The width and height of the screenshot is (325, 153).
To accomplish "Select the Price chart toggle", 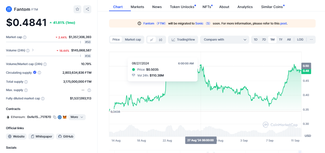I will pos(116,40).
